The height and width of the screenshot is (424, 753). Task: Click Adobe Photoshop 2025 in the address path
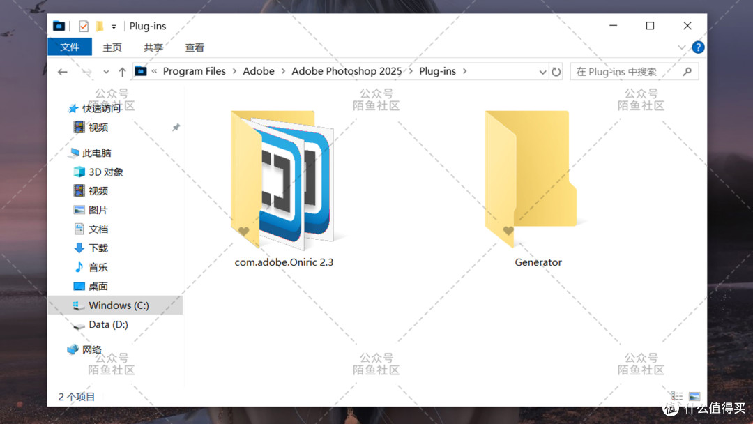347,71
